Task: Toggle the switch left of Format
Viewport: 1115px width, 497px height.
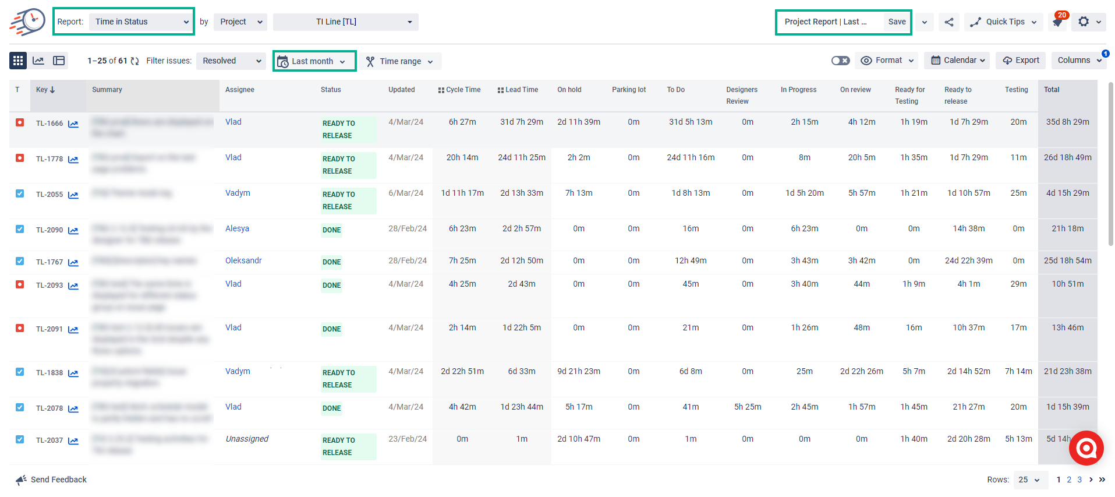Action: (840, 61)
